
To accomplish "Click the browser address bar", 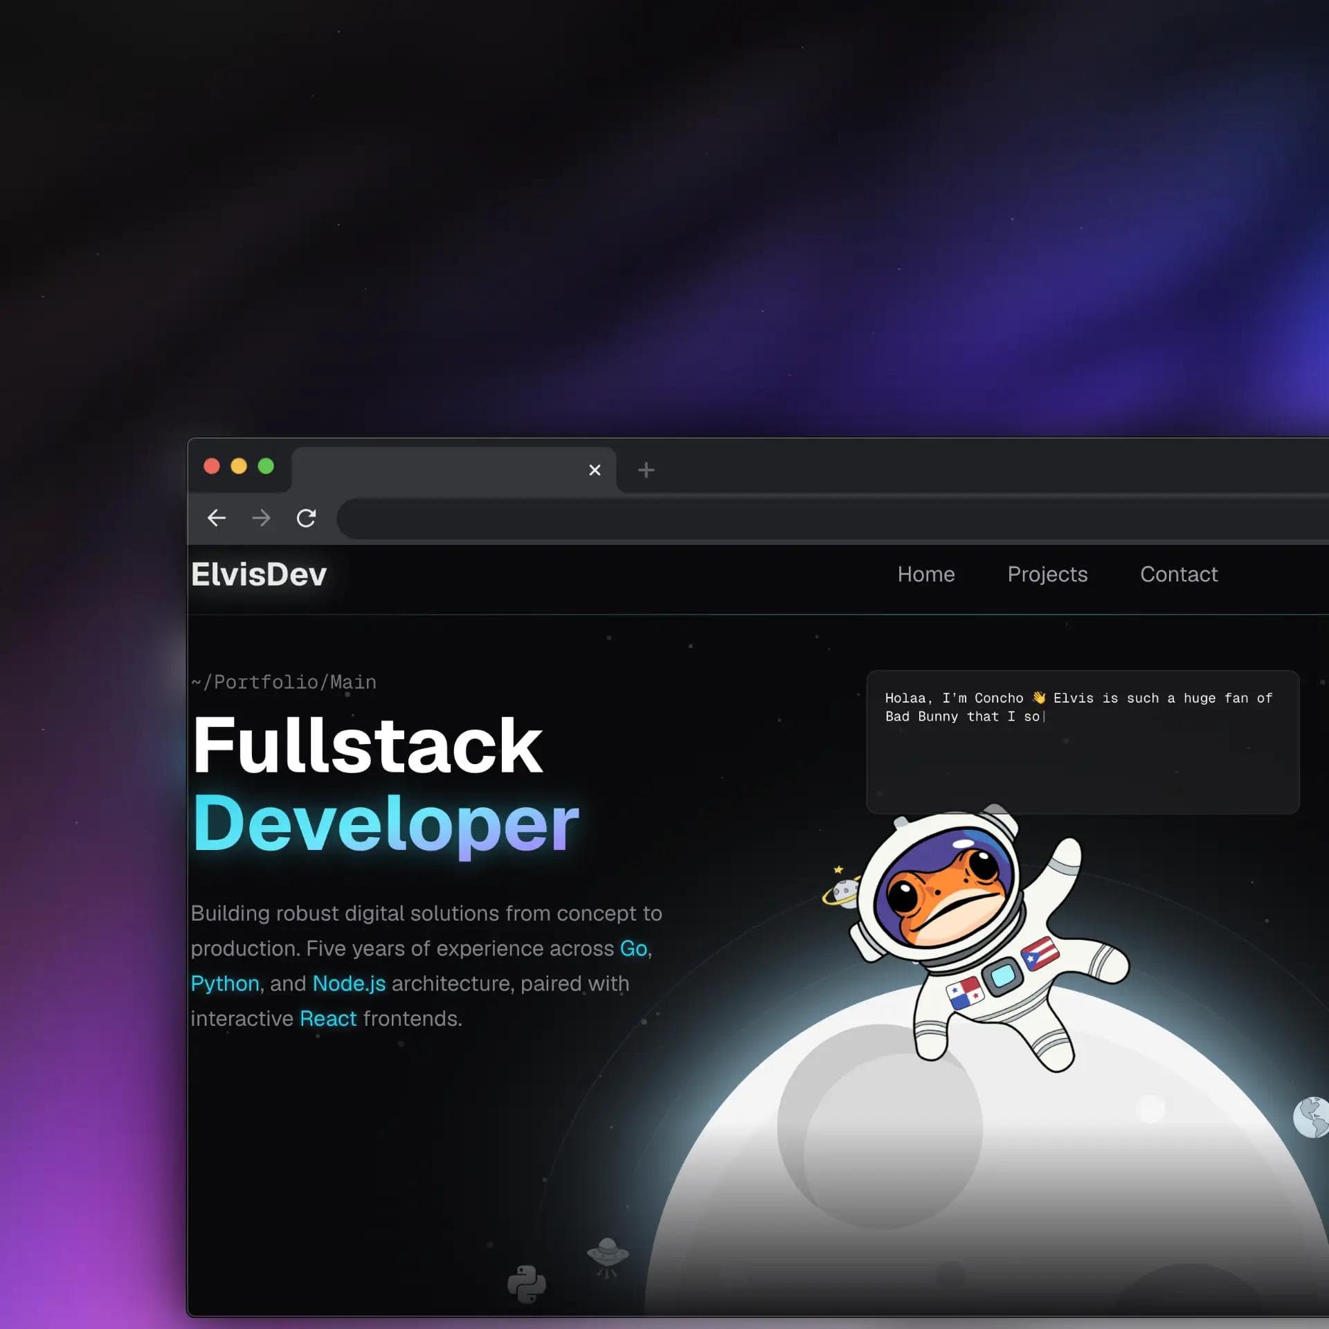I will [x=833, y=518].
